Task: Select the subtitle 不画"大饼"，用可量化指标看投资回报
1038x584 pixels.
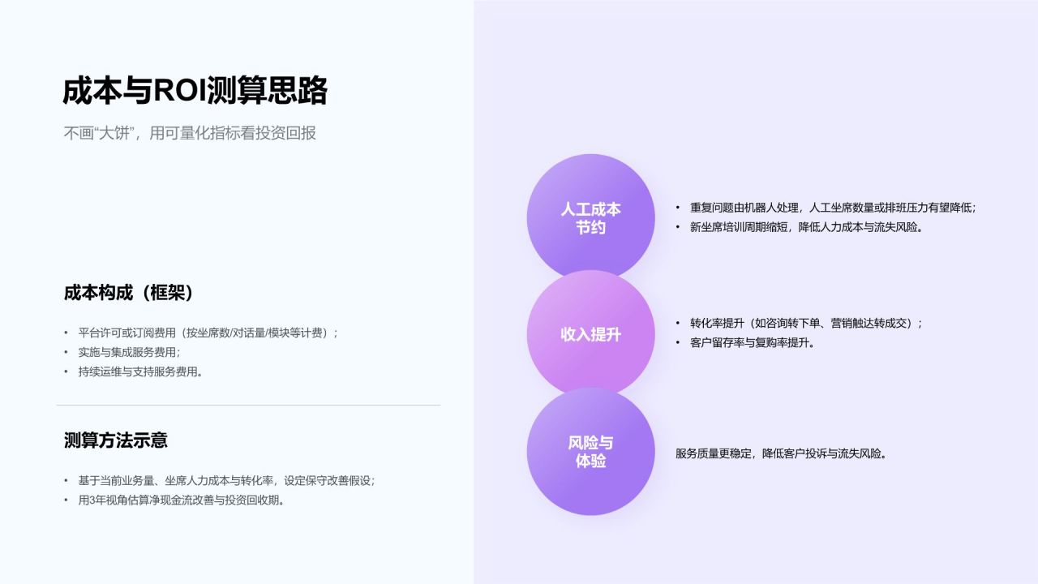Action: pos(190,133)
